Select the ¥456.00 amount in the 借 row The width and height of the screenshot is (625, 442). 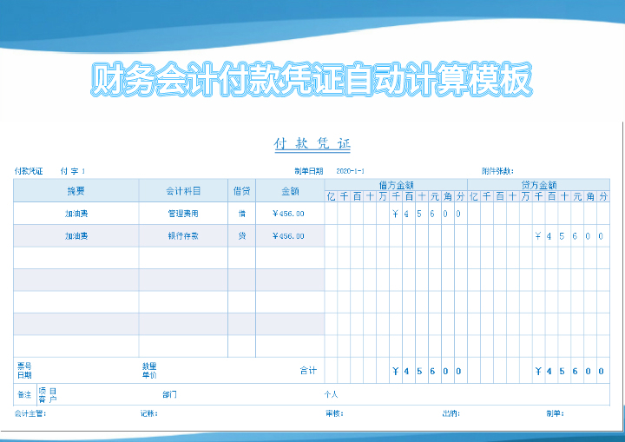[x=288, y=214]
